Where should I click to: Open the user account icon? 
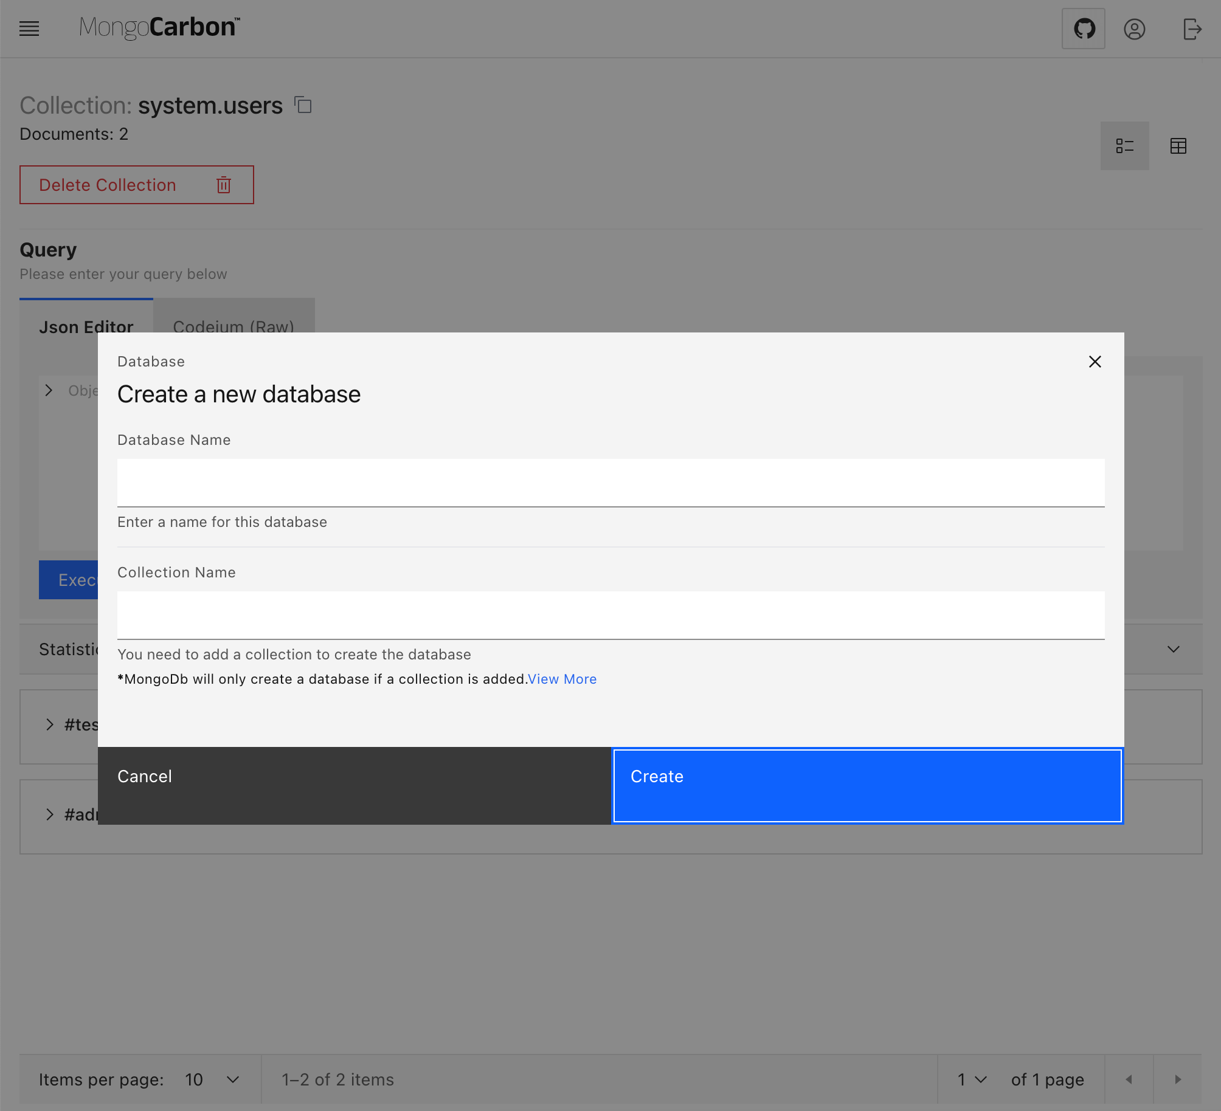tap(1136, 28)
